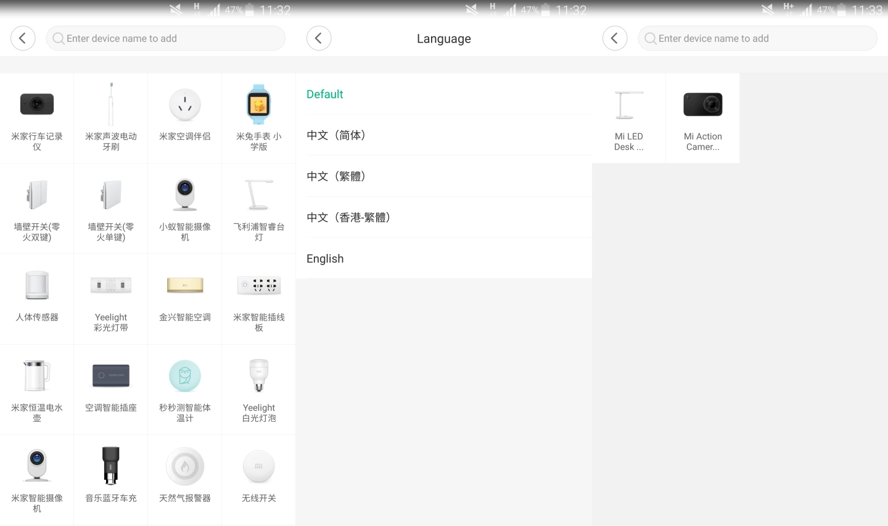Select the dash cam recorder icon
888x526 pixels.
point(37,105)
